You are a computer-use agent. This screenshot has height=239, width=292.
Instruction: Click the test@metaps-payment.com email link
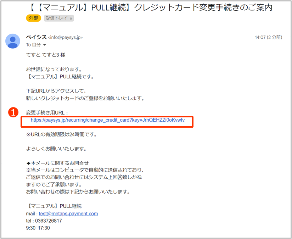pos(68,213)
